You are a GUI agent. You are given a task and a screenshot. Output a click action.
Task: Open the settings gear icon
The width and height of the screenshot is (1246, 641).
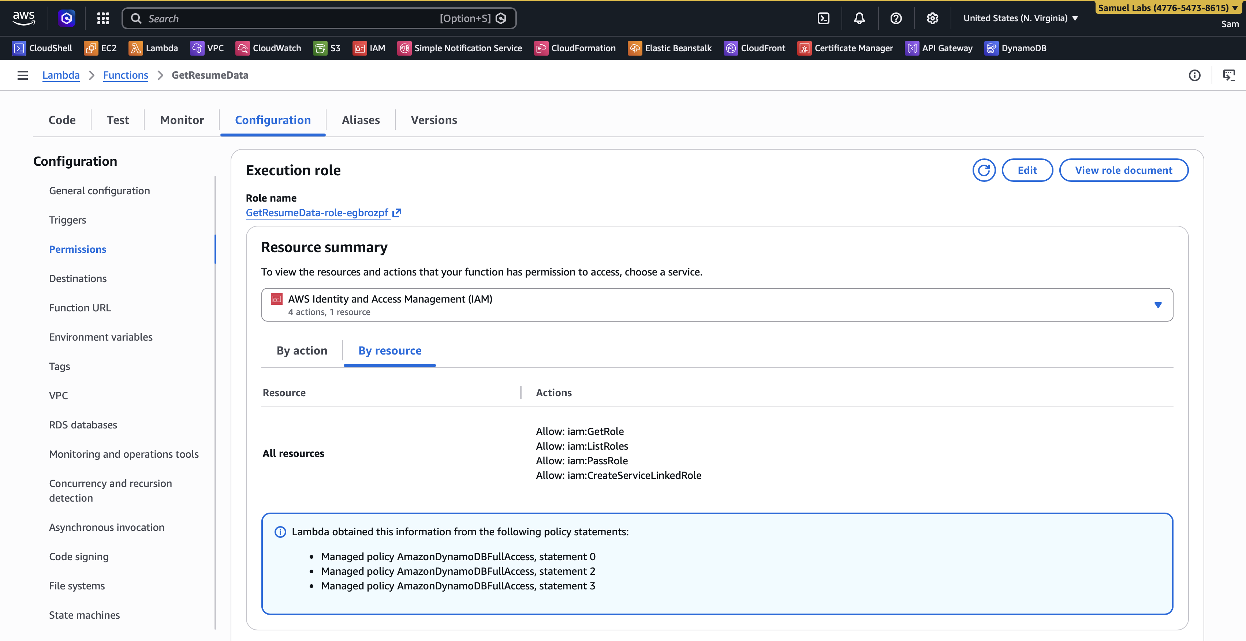click(932, 18)
